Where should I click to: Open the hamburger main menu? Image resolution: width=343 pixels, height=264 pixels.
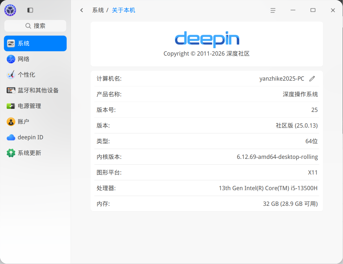coord(273,10)
